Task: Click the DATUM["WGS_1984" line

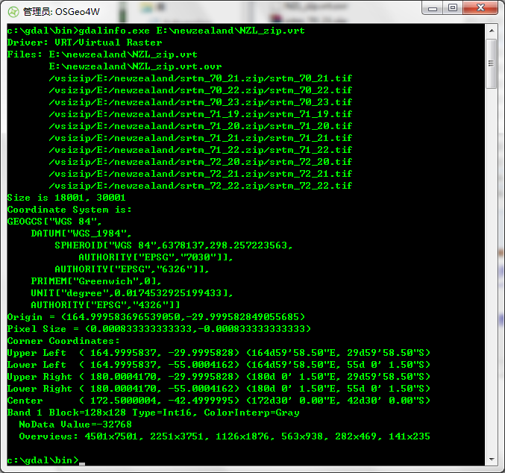Action: (81, 234)
